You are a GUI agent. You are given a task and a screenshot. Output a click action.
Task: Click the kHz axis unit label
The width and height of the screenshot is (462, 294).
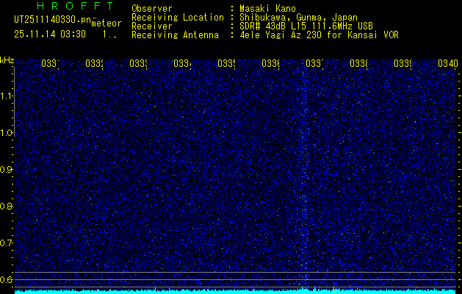pos(7,60)
